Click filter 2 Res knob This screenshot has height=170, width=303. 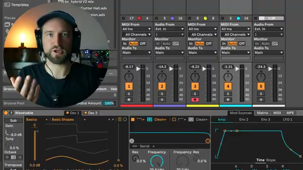196,158
